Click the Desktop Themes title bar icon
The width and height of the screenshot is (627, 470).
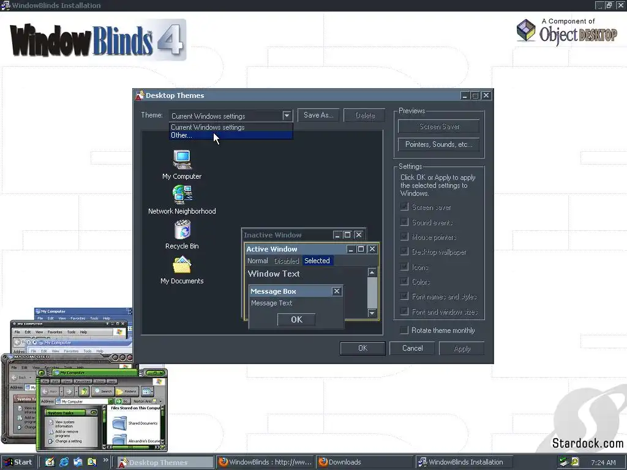coord(140,95)
